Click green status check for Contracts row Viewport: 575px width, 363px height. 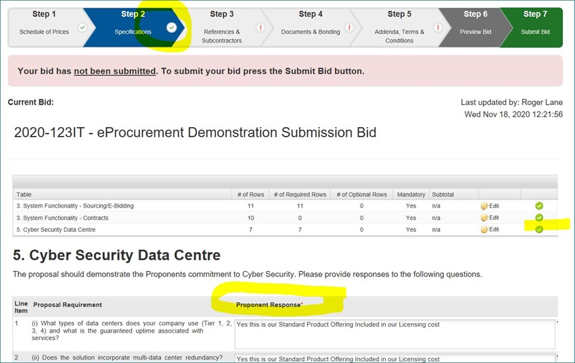(539, 218)
